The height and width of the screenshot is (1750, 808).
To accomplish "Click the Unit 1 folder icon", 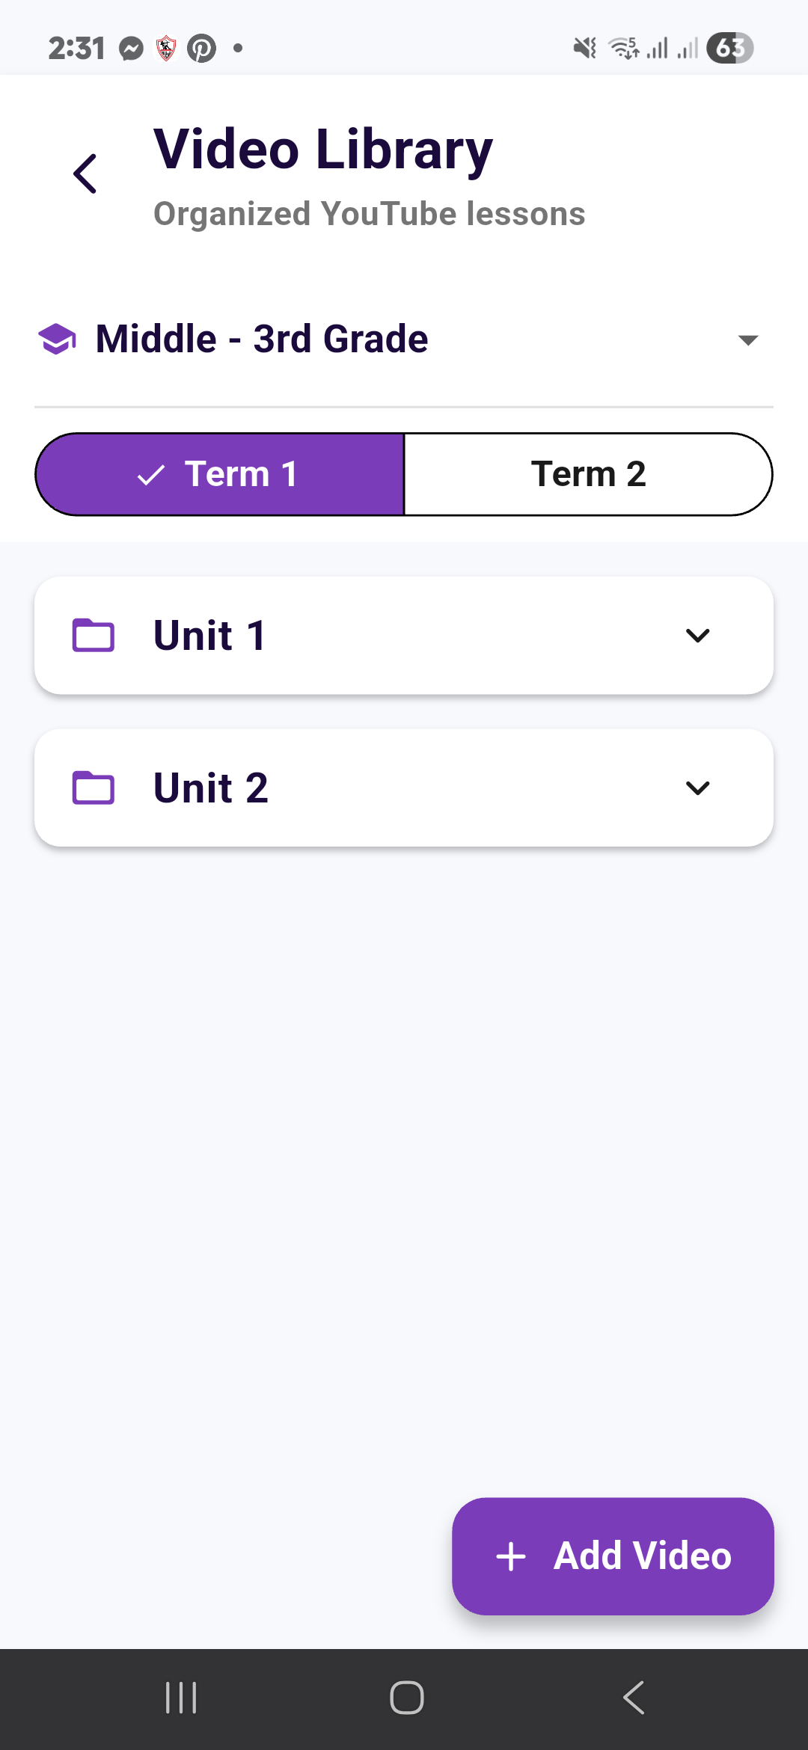I will 94,635.
